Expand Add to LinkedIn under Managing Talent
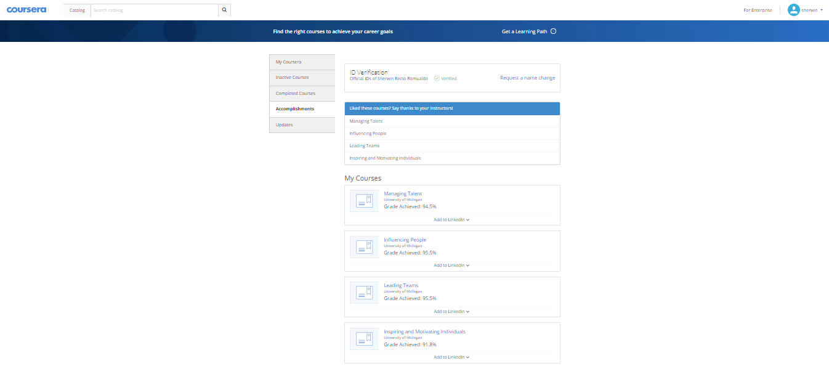829x374 pixels. click(x=451, y=220)
